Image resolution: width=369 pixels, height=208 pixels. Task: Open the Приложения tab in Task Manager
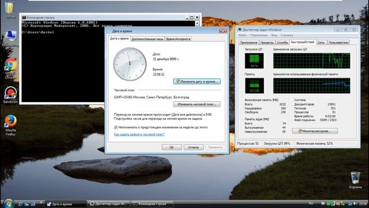248,42
